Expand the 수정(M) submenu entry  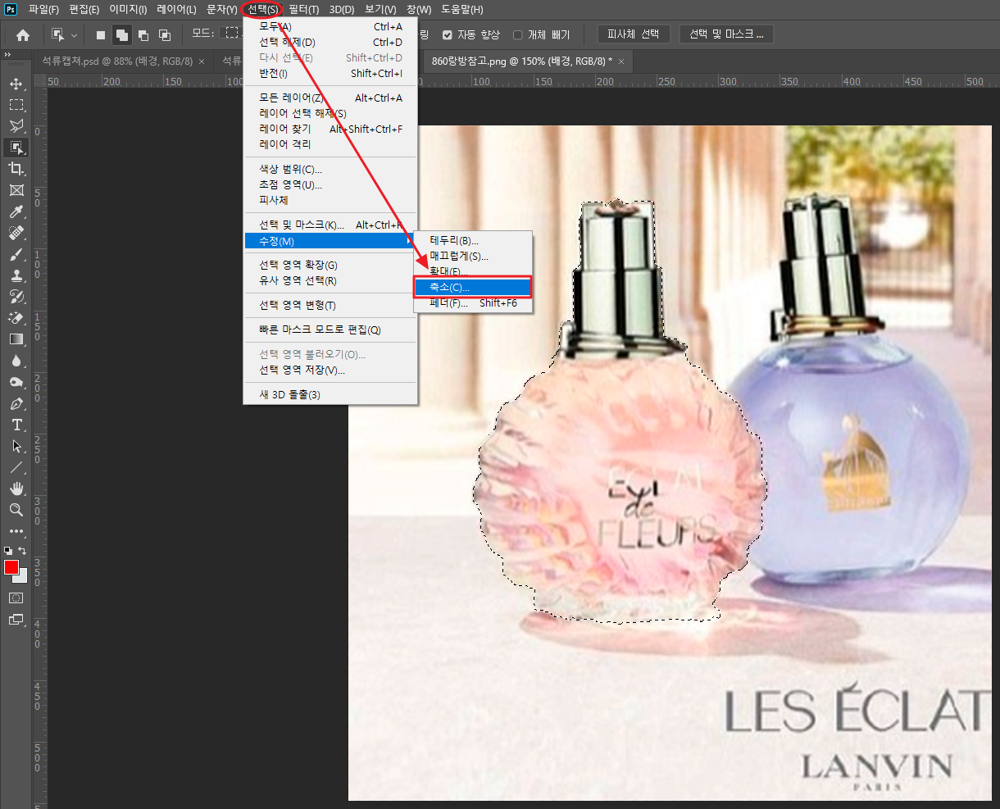[x=331, y=241]
